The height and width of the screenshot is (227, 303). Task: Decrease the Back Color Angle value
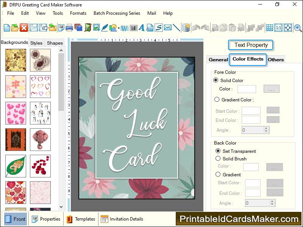(270, 205)
